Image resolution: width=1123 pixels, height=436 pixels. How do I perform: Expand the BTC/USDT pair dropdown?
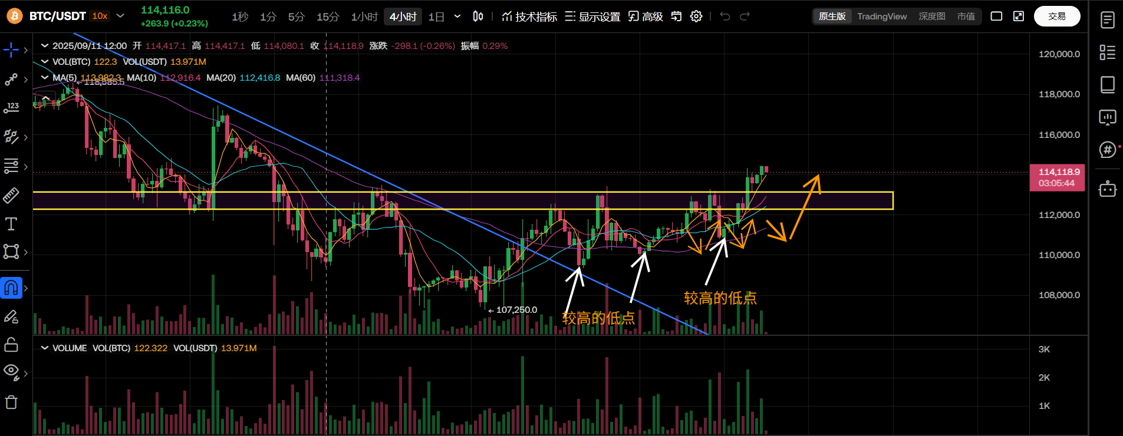121,16
